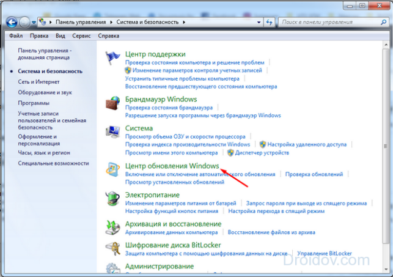
Task: Select Оборудование и звук in sidebar
Action: [x=45, y=92]
